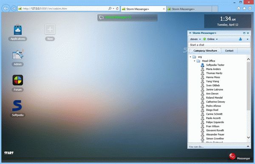
Task: Click the address bar search magnifier icon
Action: coord(110,8)
